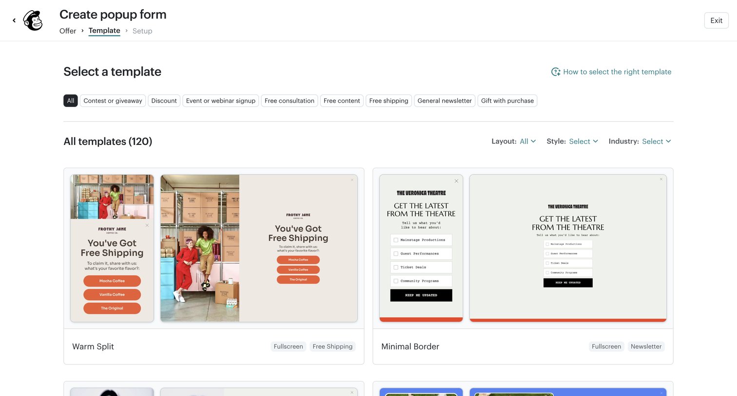Select the Template breadcrumb step

coord(104,31)
